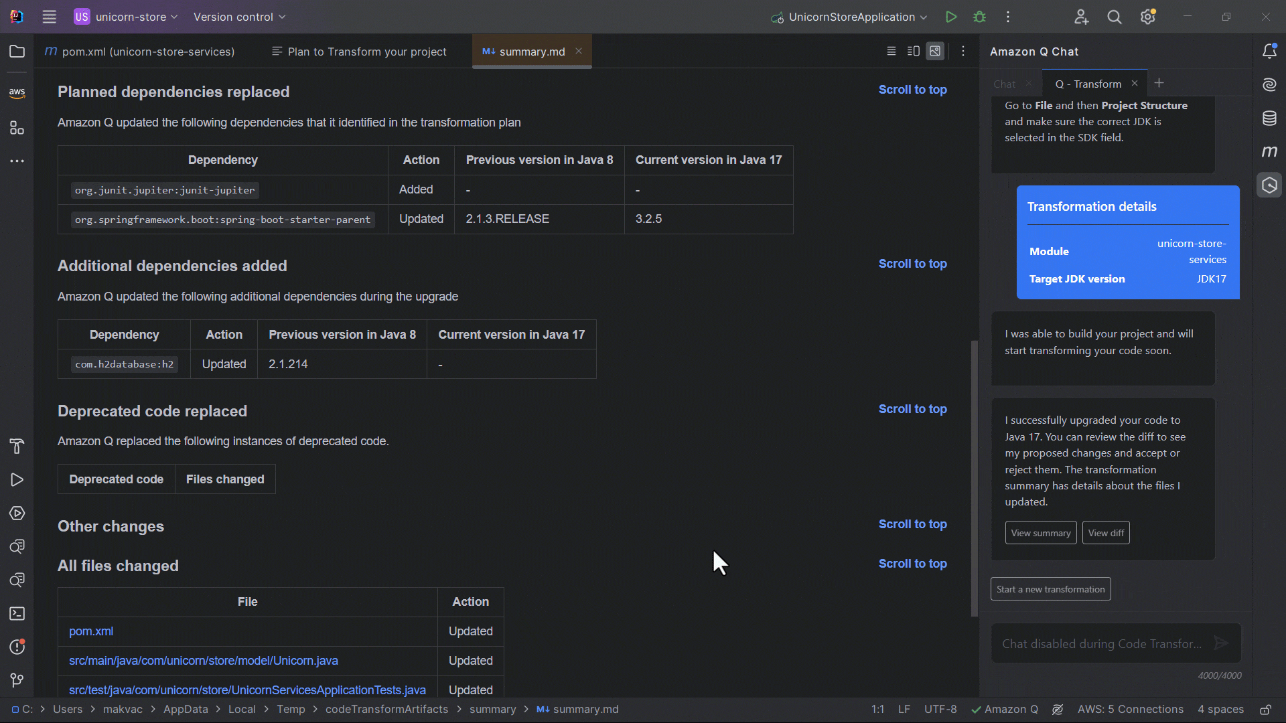Open the Services tool window
Viewport: 1286px width, 723px height.
coord(17,513)
